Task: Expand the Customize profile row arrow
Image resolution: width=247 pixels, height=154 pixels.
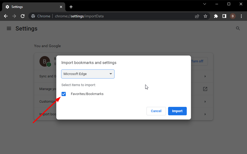Action: pyautogui.click(x=205, y=102)
